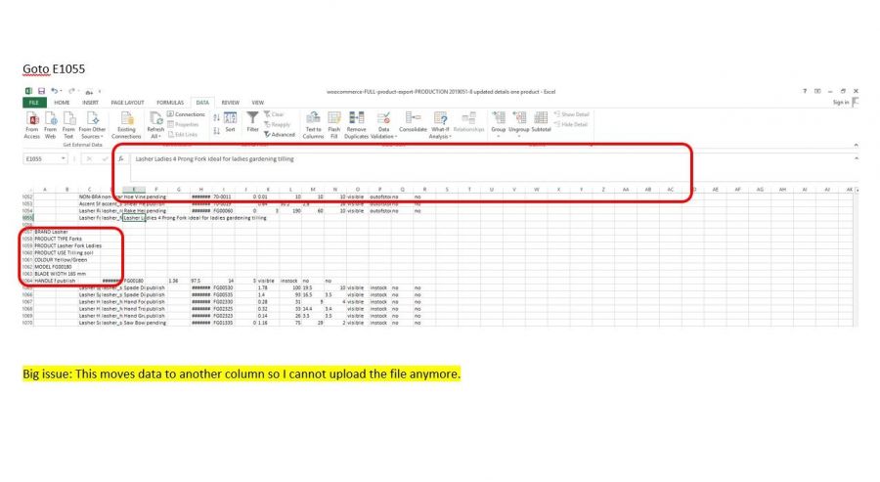Collapse the ribbon chevron
880x482 pixels.
coord(856,146)
